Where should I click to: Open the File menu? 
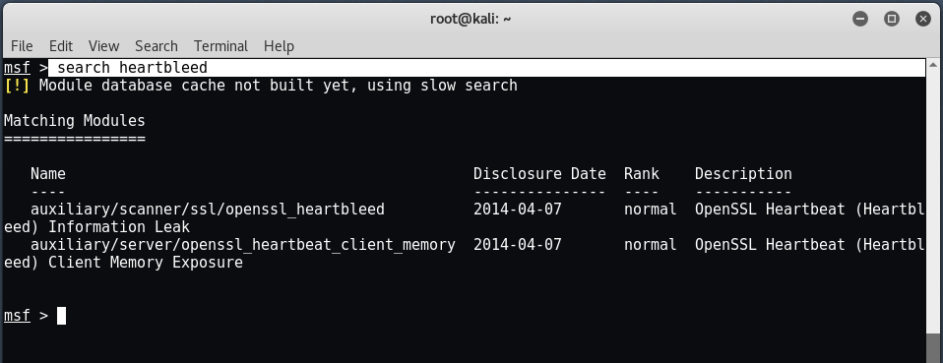pos(22,46)
